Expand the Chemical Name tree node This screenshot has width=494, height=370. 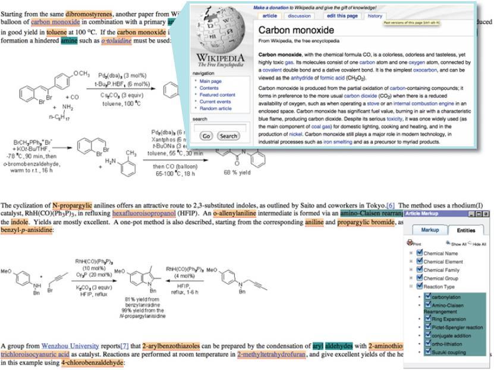[411, 253]
